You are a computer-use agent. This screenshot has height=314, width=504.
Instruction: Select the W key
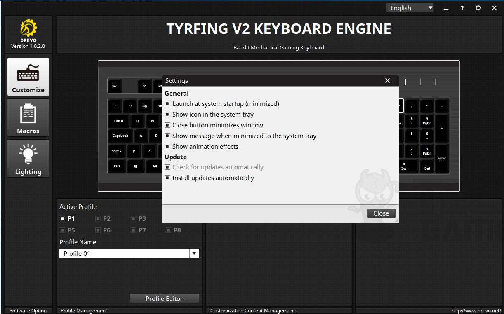[x=152, y=121]
